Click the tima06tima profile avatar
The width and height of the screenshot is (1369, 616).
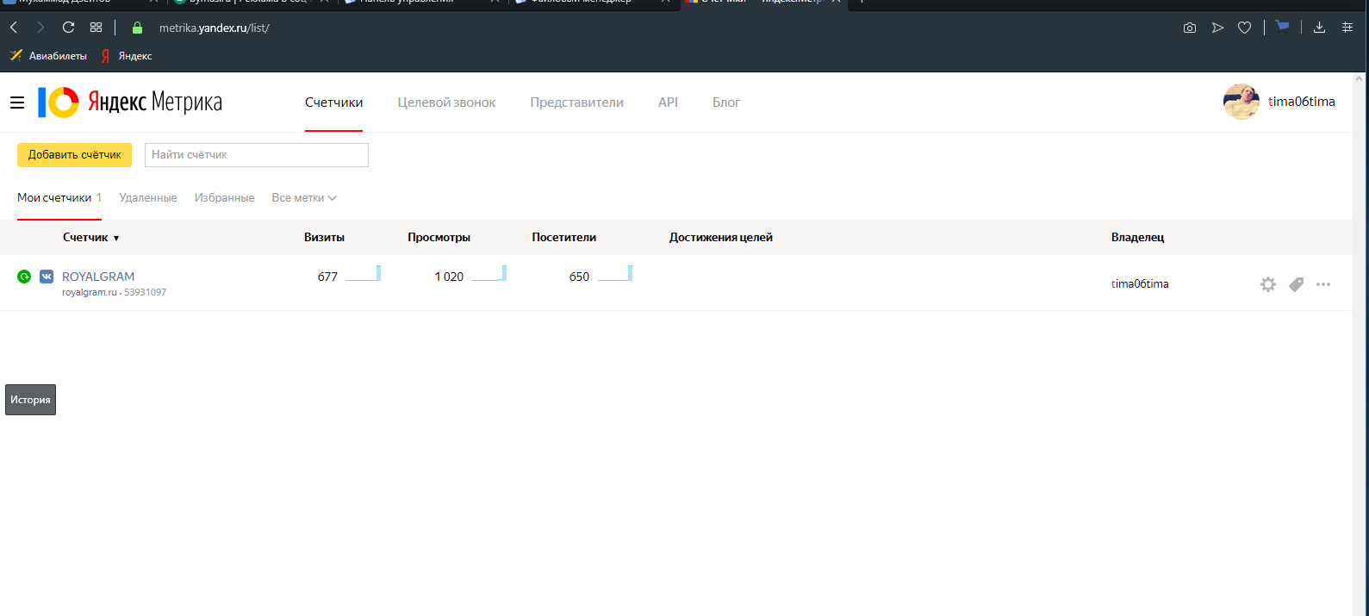pos(1241,102)
